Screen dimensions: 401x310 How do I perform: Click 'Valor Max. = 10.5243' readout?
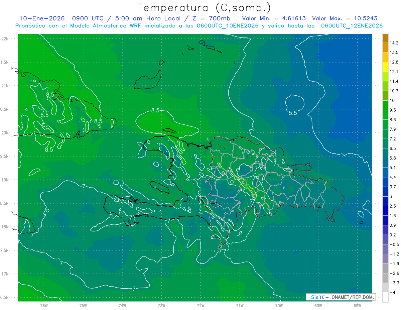345,18
